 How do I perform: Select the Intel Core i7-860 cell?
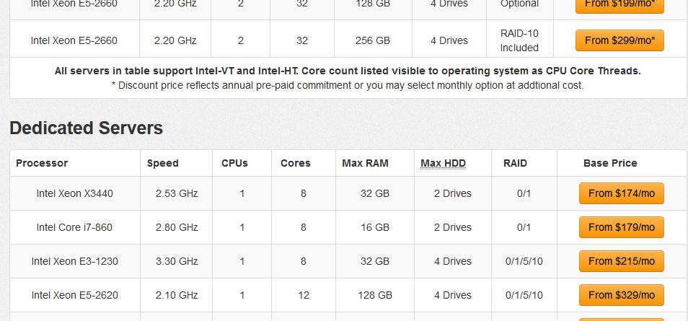(74, 227)
